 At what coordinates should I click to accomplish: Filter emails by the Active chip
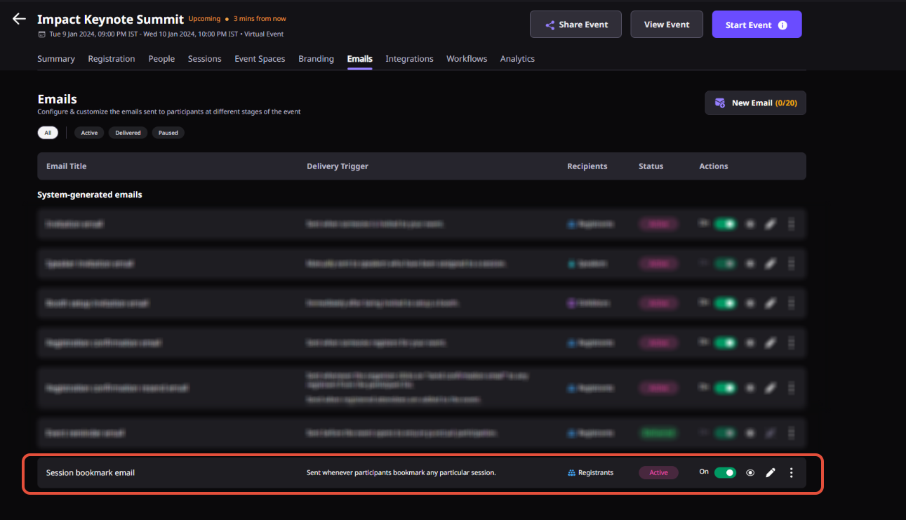click(x=89, y=133)
